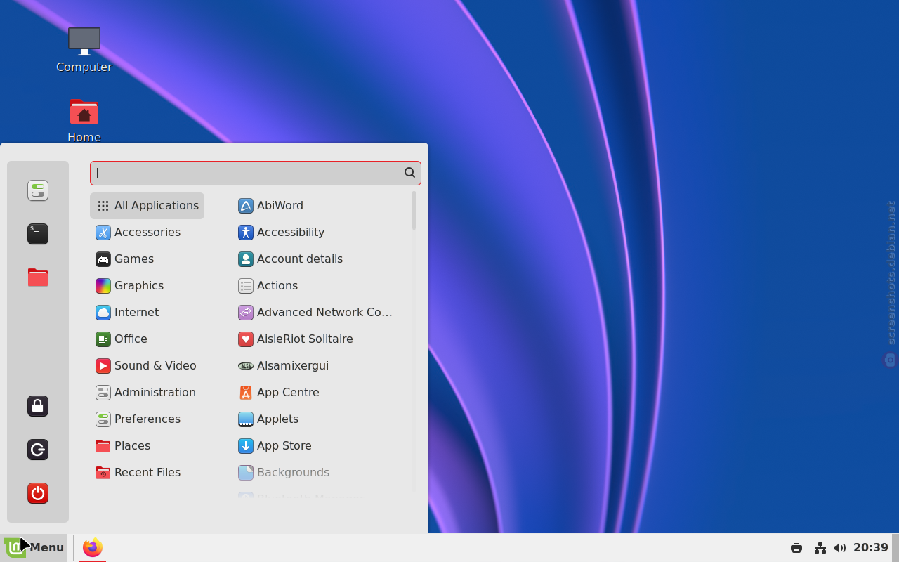The image size is (899, 562).
Task: Focus the application search field
Action: 256,173
